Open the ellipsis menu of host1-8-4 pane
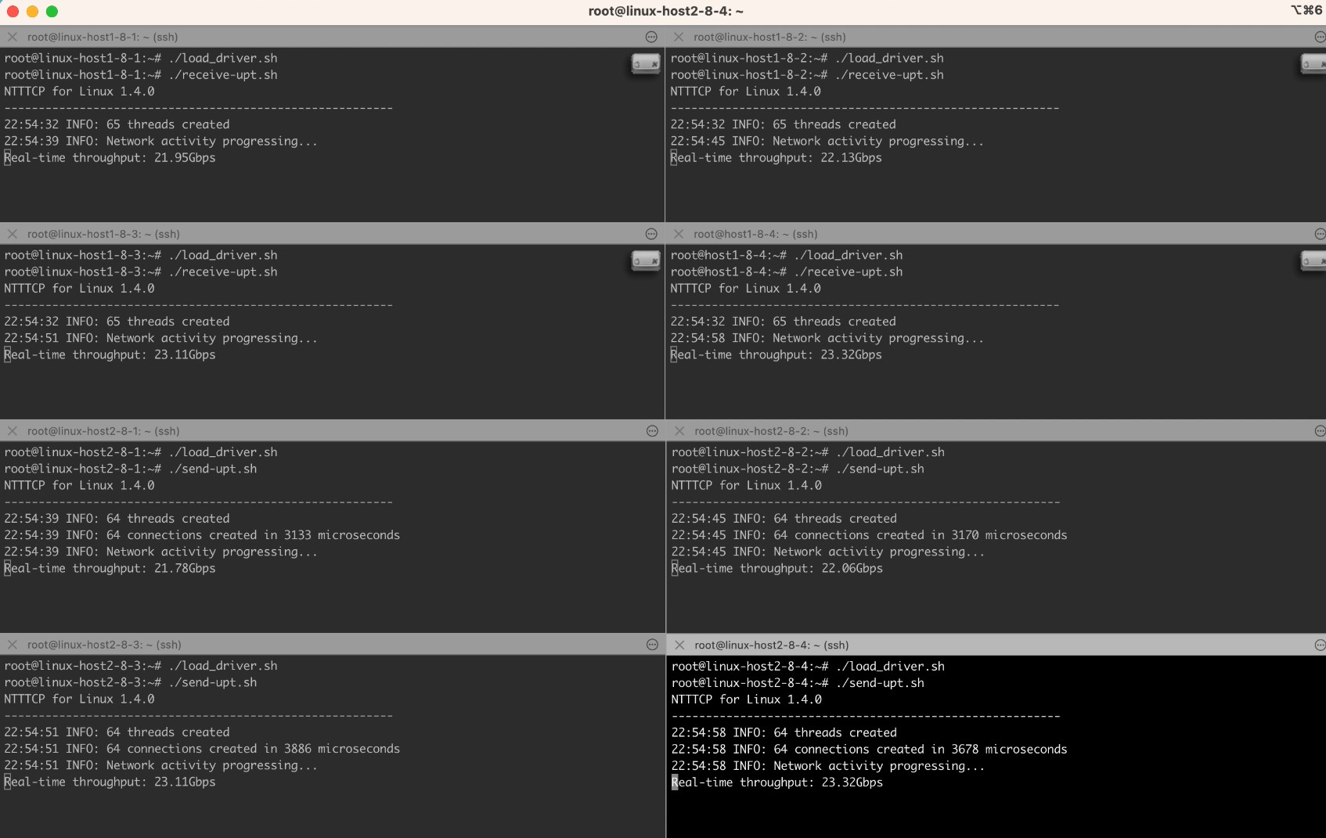This screenshot has width=1326, height=838. point(1320,234)
